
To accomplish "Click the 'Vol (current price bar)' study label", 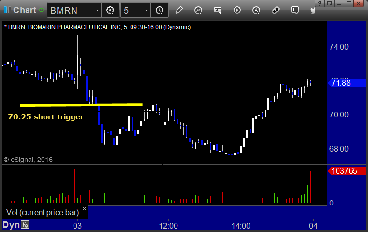I will [43, 212].
